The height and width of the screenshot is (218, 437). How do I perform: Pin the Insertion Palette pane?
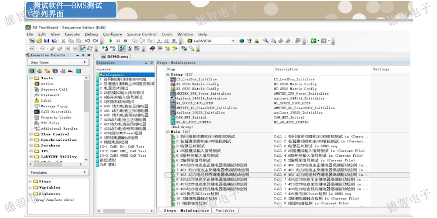pyautogui.click(x=84, y=55)
